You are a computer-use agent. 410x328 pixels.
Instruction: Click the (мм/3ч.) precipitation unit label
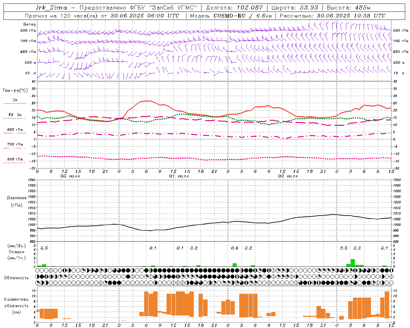(16, 246)
